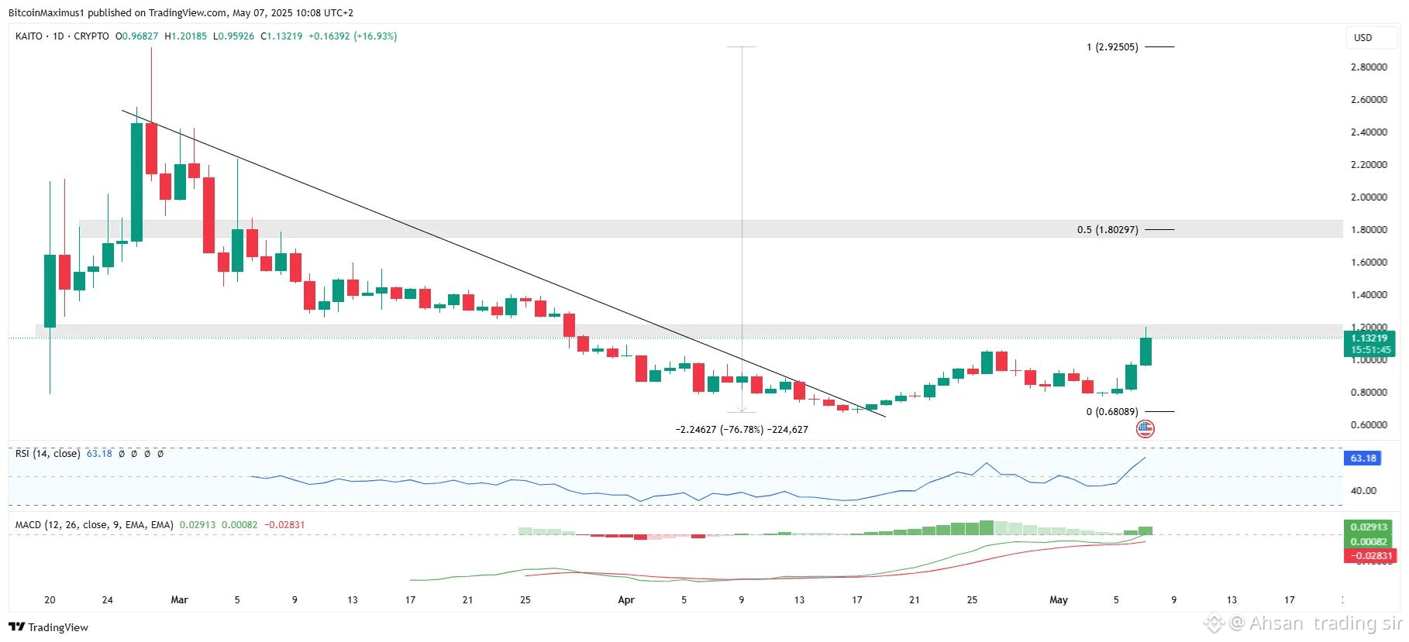Select the close value C1.13219 in header
Screen dimensions: 1409x642
point(281,36)
